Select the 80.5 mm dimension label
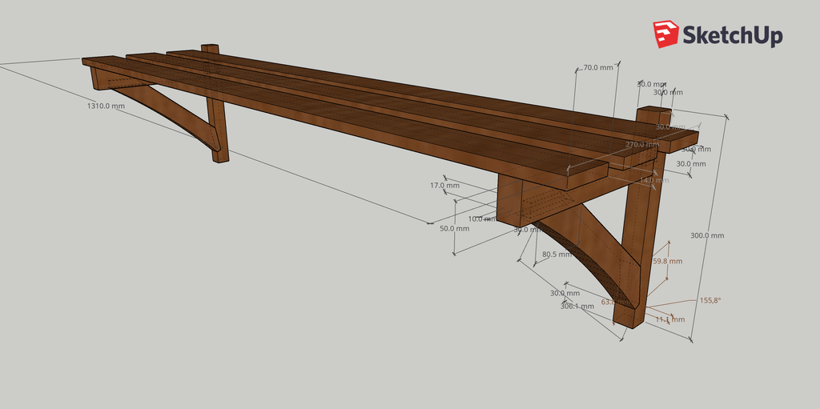The image size is (820, 409). 557,255
